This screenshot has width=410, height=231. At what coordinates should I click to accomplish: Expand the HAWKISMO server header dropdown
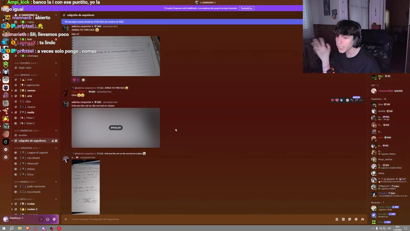56,15
